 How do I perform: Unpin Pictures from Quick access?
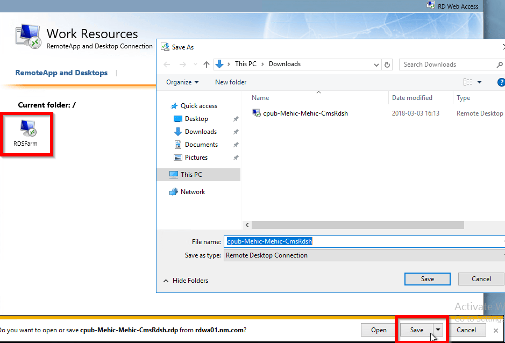click(x=235, y=157)
